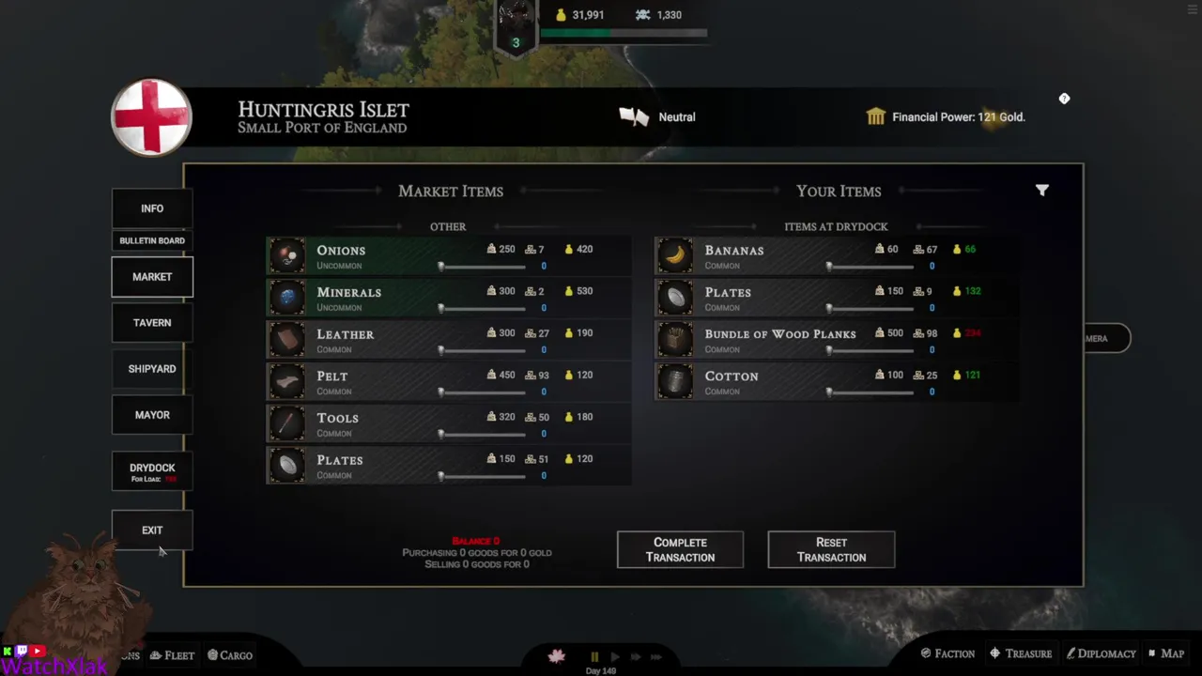1202x676 pixels.
Task: Click the help diamond icon
Action: coord(1064,99)
